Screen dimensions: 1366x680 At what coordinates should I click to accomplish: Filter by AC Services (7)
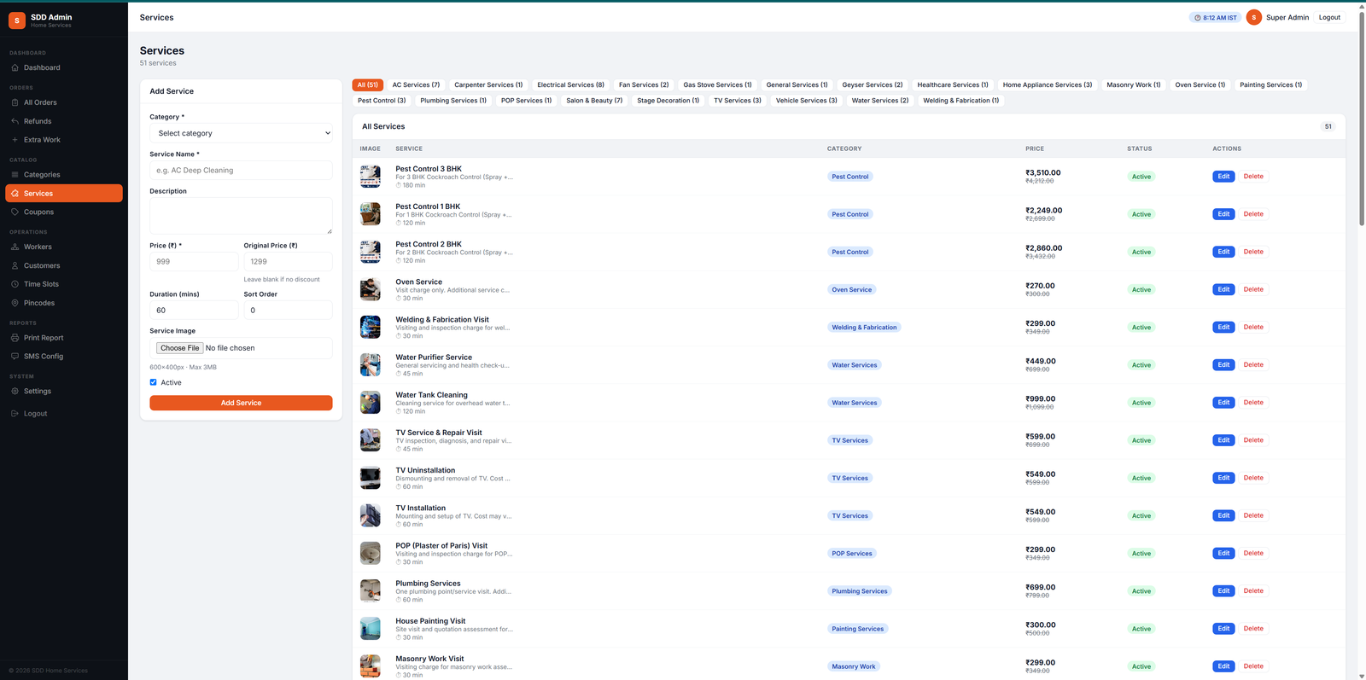pos(416,84)
